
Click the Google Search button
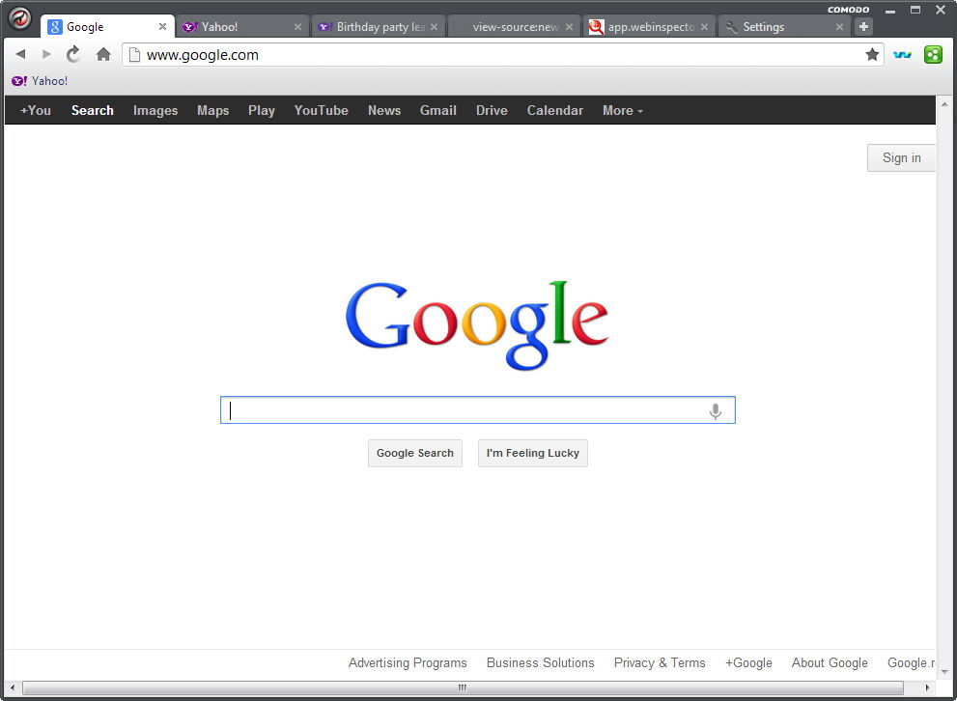point(414,453)
